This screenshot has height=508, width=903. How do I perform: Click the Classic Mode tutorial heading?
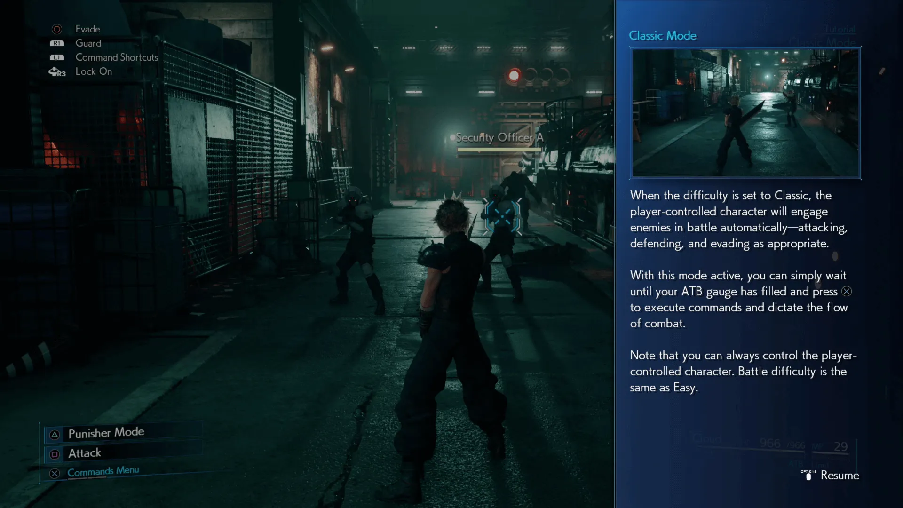click(662, 36)
